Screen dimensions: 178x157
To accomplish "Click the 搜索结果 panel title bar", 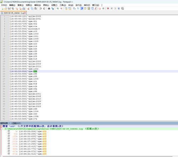I will point(89,123).
